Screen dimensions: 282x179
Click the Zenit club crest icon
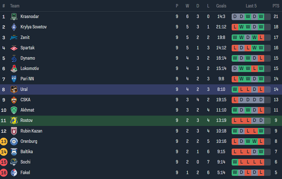click(x=14, y=38)
